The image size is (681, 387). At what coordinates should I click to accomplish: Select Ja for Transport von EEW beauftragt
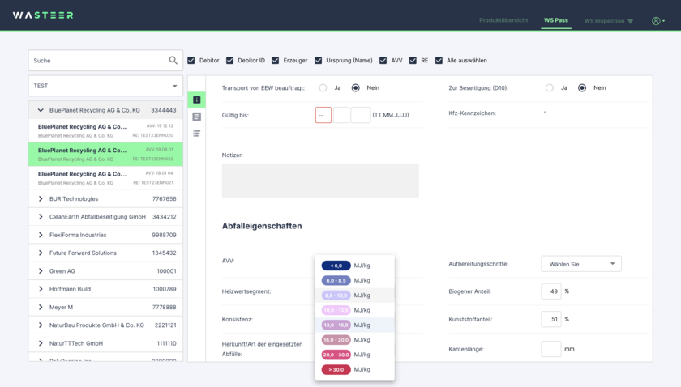(x=323, y=88)
